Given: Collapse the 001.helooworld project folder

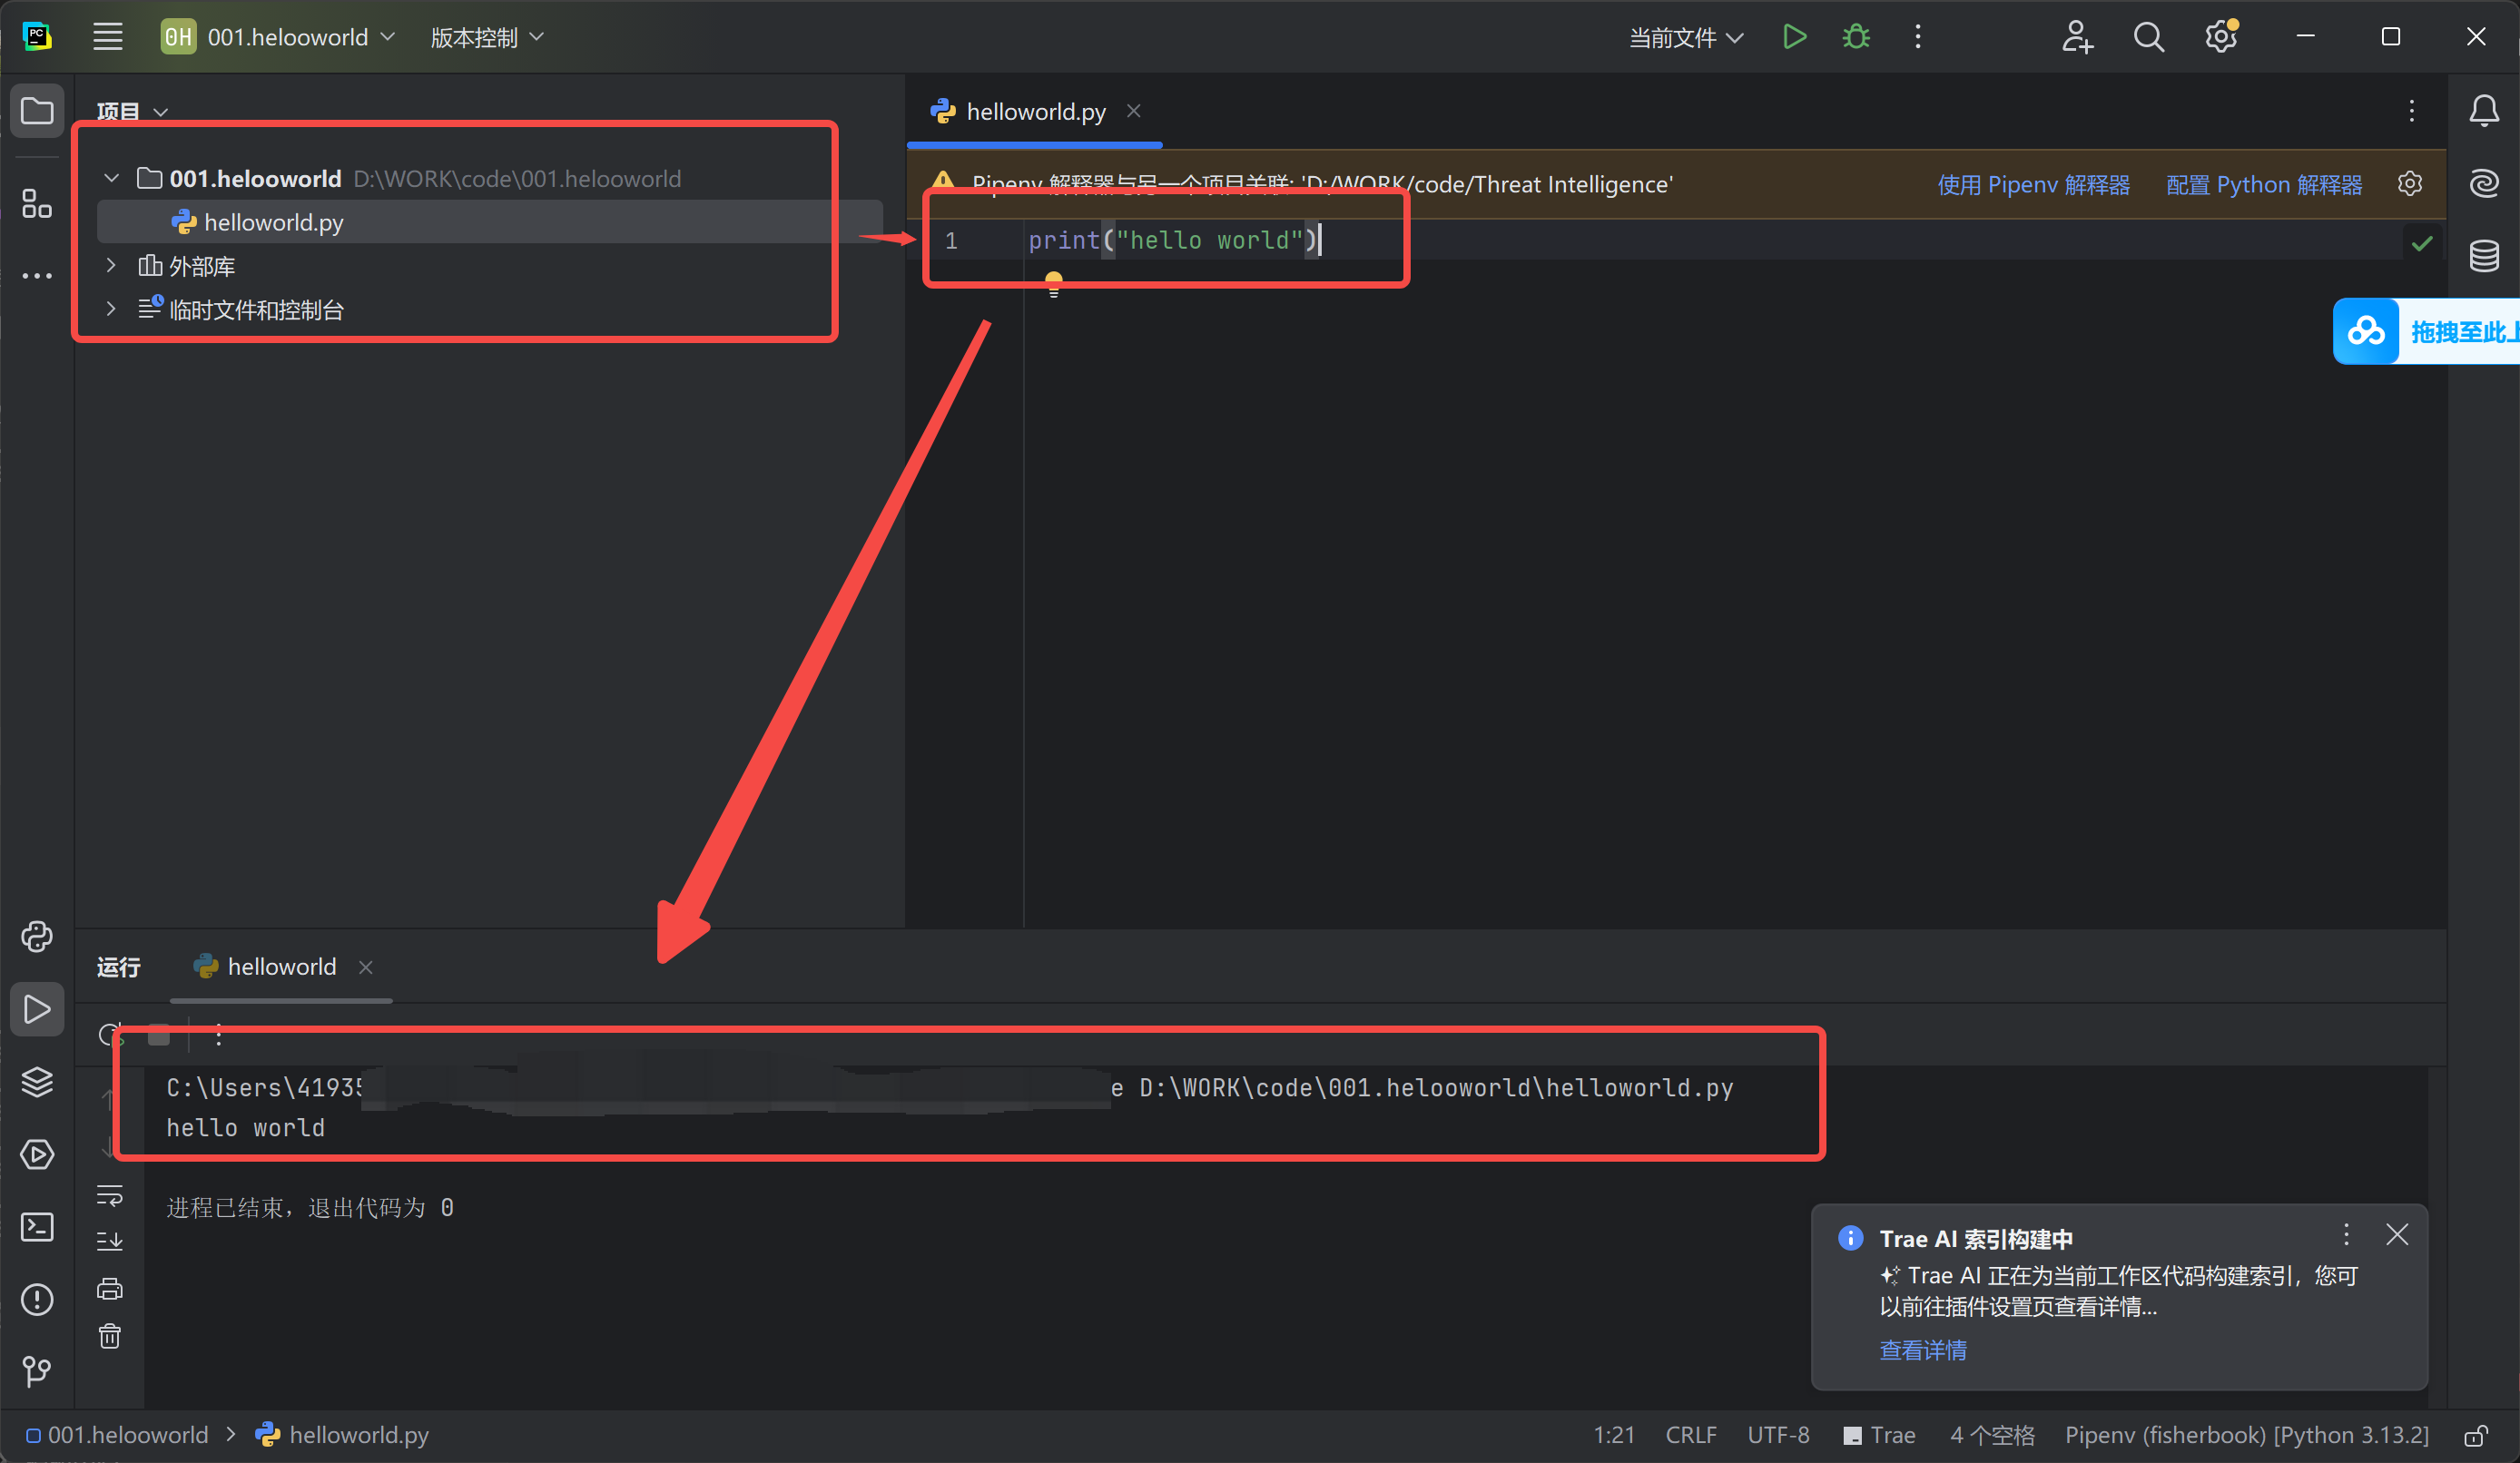Looking at the screenshot, I should click(111, 178).
